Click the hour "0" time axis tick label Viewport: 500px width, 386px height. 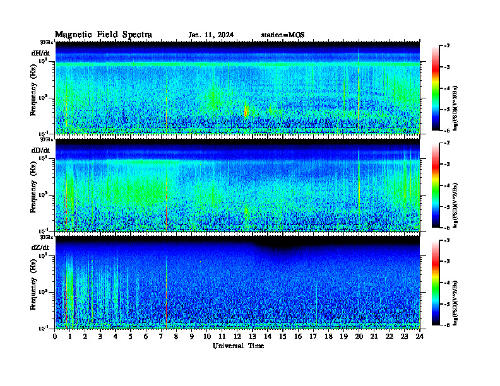point(55,337)
